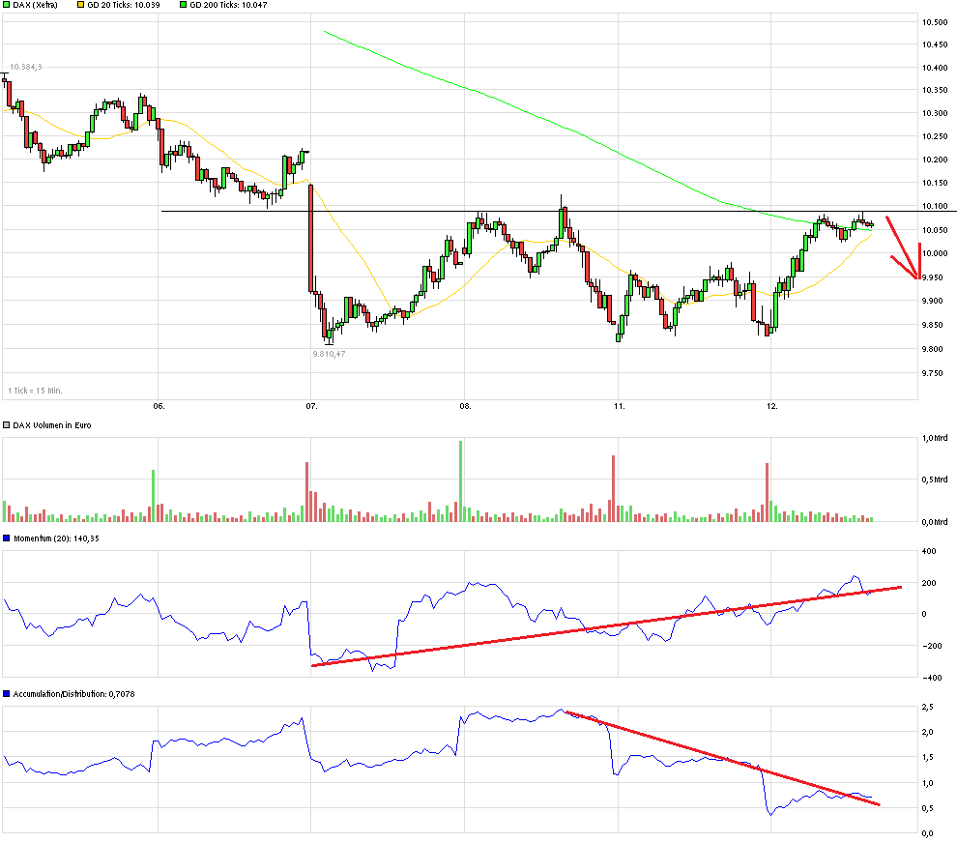
Task: Click the '10.150' price axis value
Action: (935, 183)
